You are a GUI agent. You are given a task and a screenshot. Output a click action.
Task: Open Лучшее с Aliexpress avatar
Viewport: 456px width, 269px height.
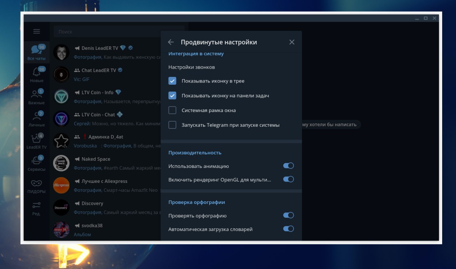pyautogui.click(x=61, y=185)
